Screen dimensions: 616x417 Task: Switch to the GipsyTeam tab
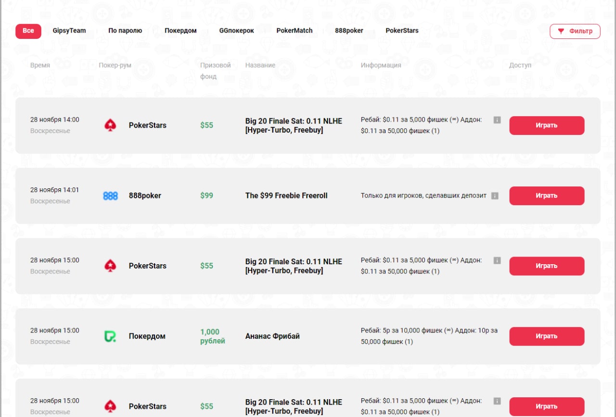[69, 31]
